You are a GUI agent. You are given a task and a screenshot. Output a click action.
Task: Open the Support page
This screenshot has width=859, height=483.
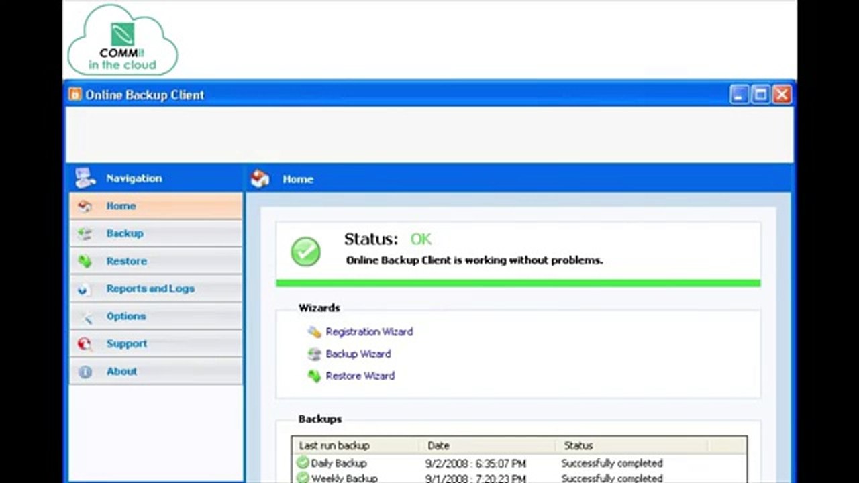tap(156, 343)
